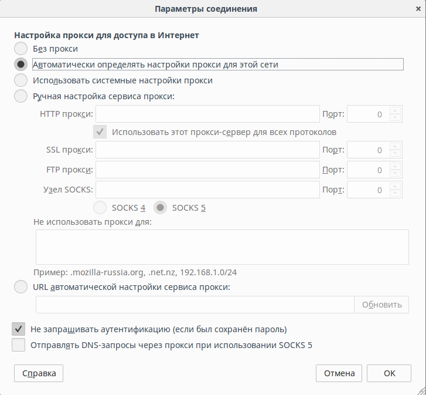
Task: Focus the FTP прокси input field
Action: (207, 170)
